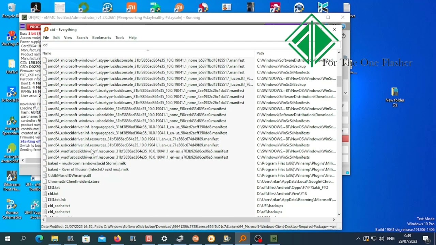Open the Tools menu in Everything
The width and height of the screenshot is (436, 245).
pos(120,37)
